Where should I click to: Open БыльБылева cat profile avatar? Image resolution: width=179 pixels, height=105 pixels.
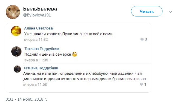(x=13, y=12)
